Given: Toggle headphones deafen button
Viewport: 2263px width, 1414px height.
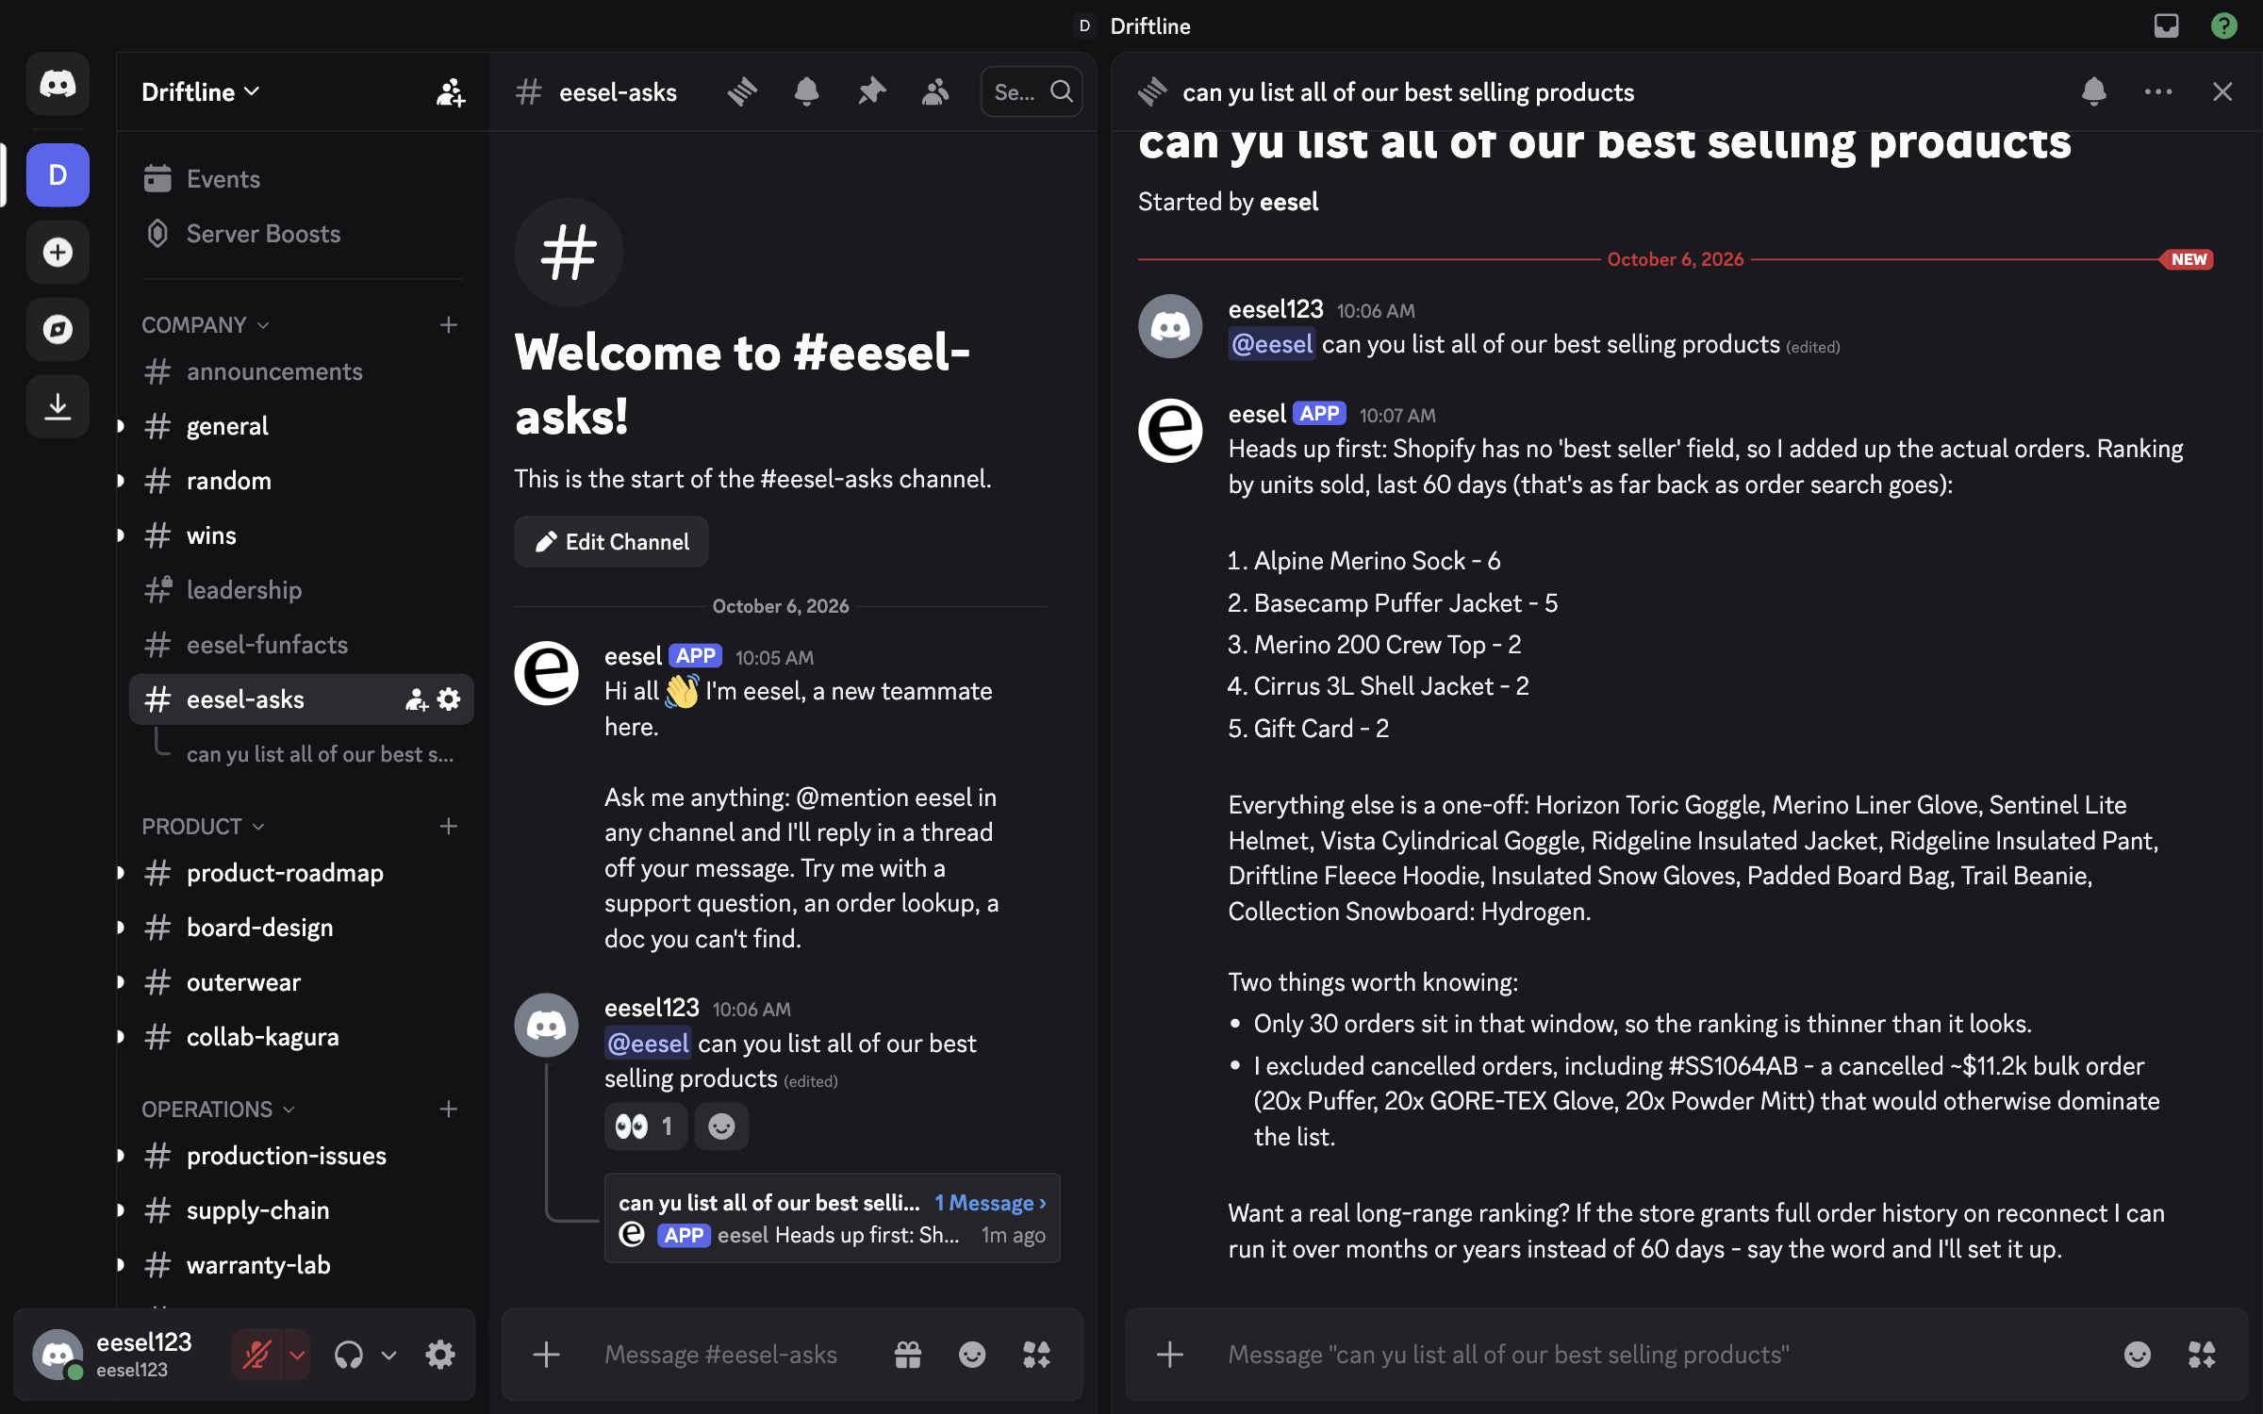Looking at the screenshot, I should tap(349, 1356).
